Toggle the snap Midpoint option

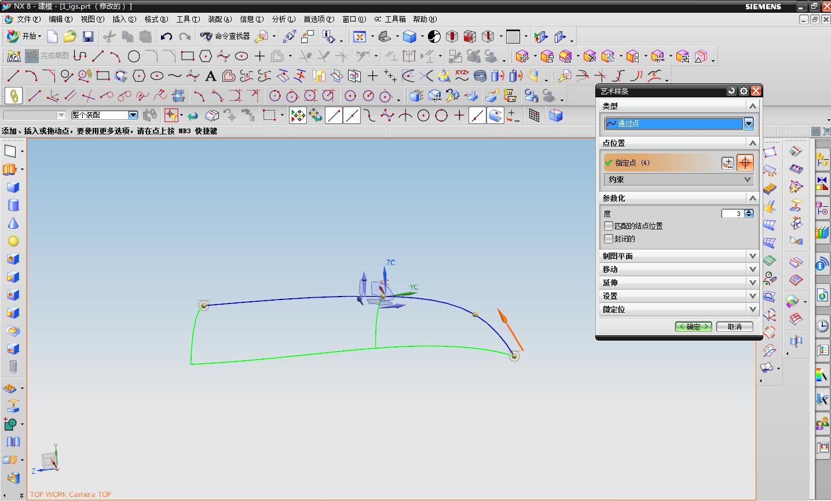[352, 116]
